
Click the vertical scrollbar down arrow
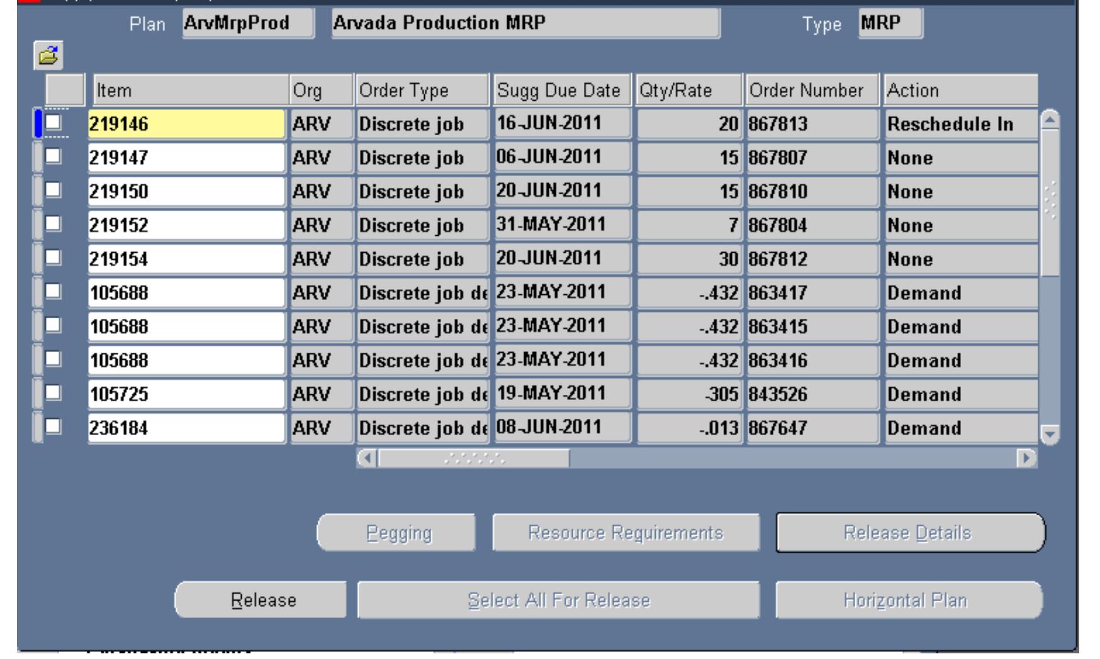(x=1050, y=434)
